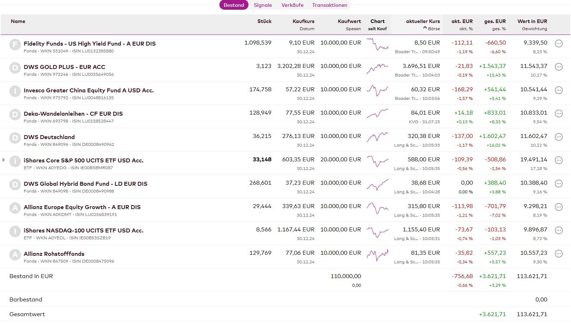This screenshot has height=323, width=571.
Task: Select the active Bestand tab
Action: coord(234,5)
